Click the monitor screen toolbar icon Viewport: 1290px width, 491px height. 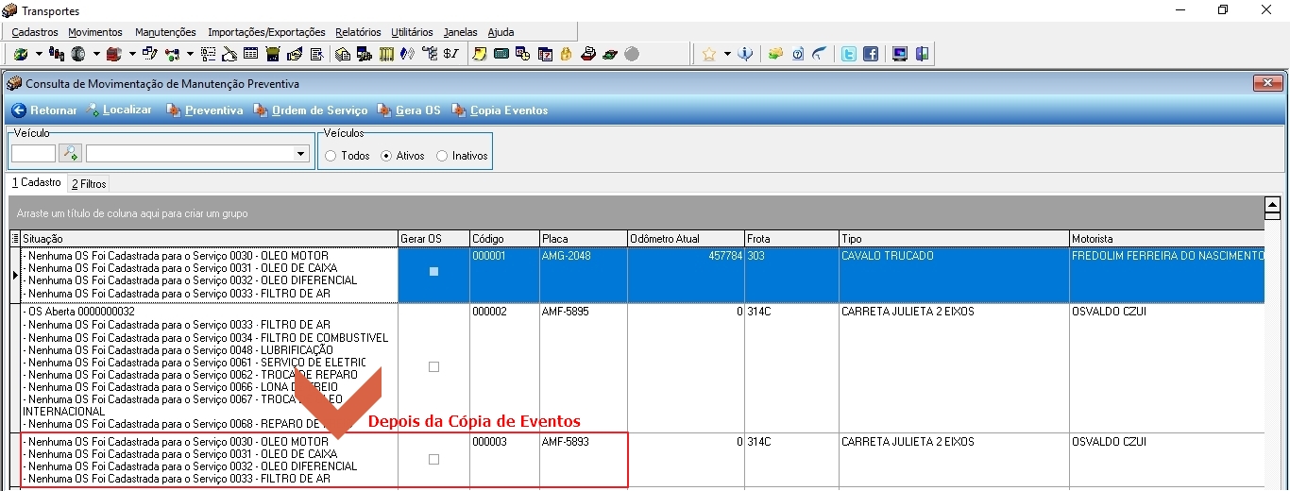click(x=900, y=54)
